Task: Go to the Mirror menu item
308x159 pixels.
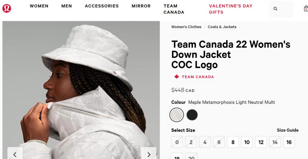Action: (x=141, y=6)
